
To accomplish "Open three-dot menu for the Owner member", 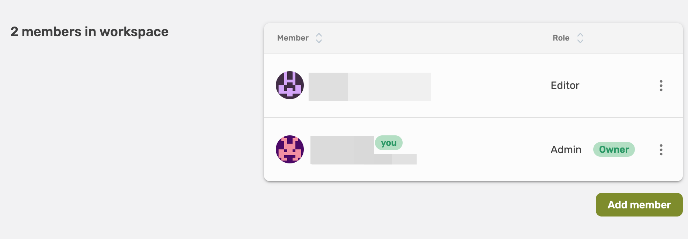I will tap(661, 150).
